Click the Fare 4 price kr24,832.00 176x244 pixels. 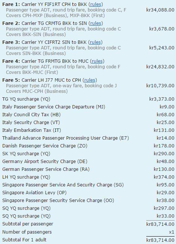coord(160,67)
